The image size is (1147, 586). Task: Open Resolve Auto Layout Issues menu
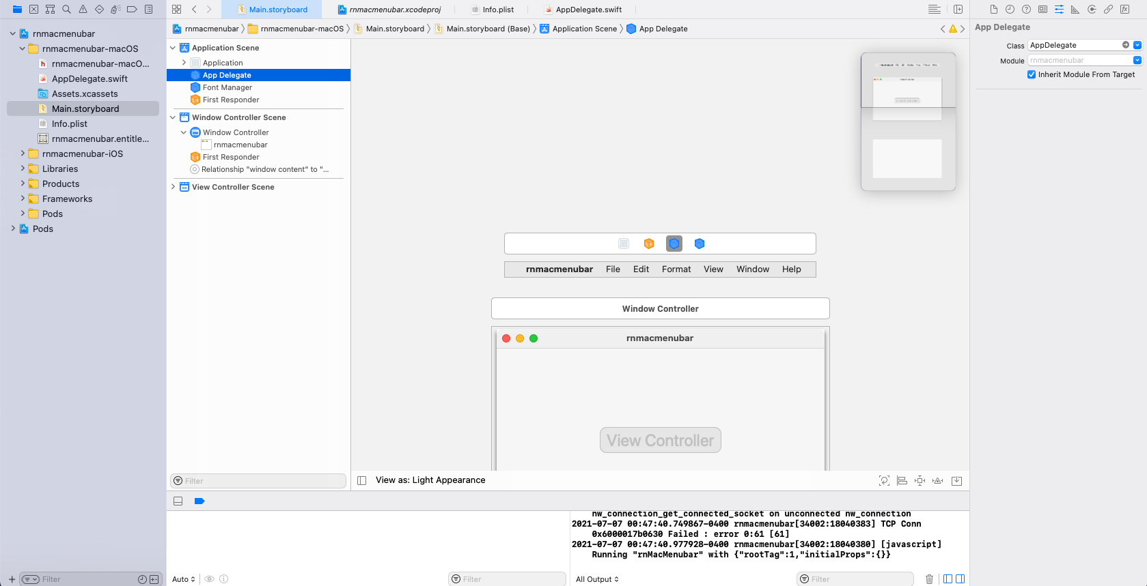(938, 481)
